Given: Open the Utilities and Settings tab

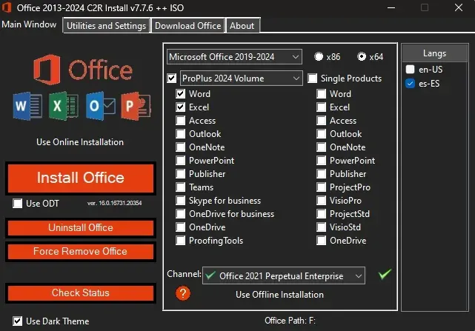Looking at the screenshot, I should [106, 26].
